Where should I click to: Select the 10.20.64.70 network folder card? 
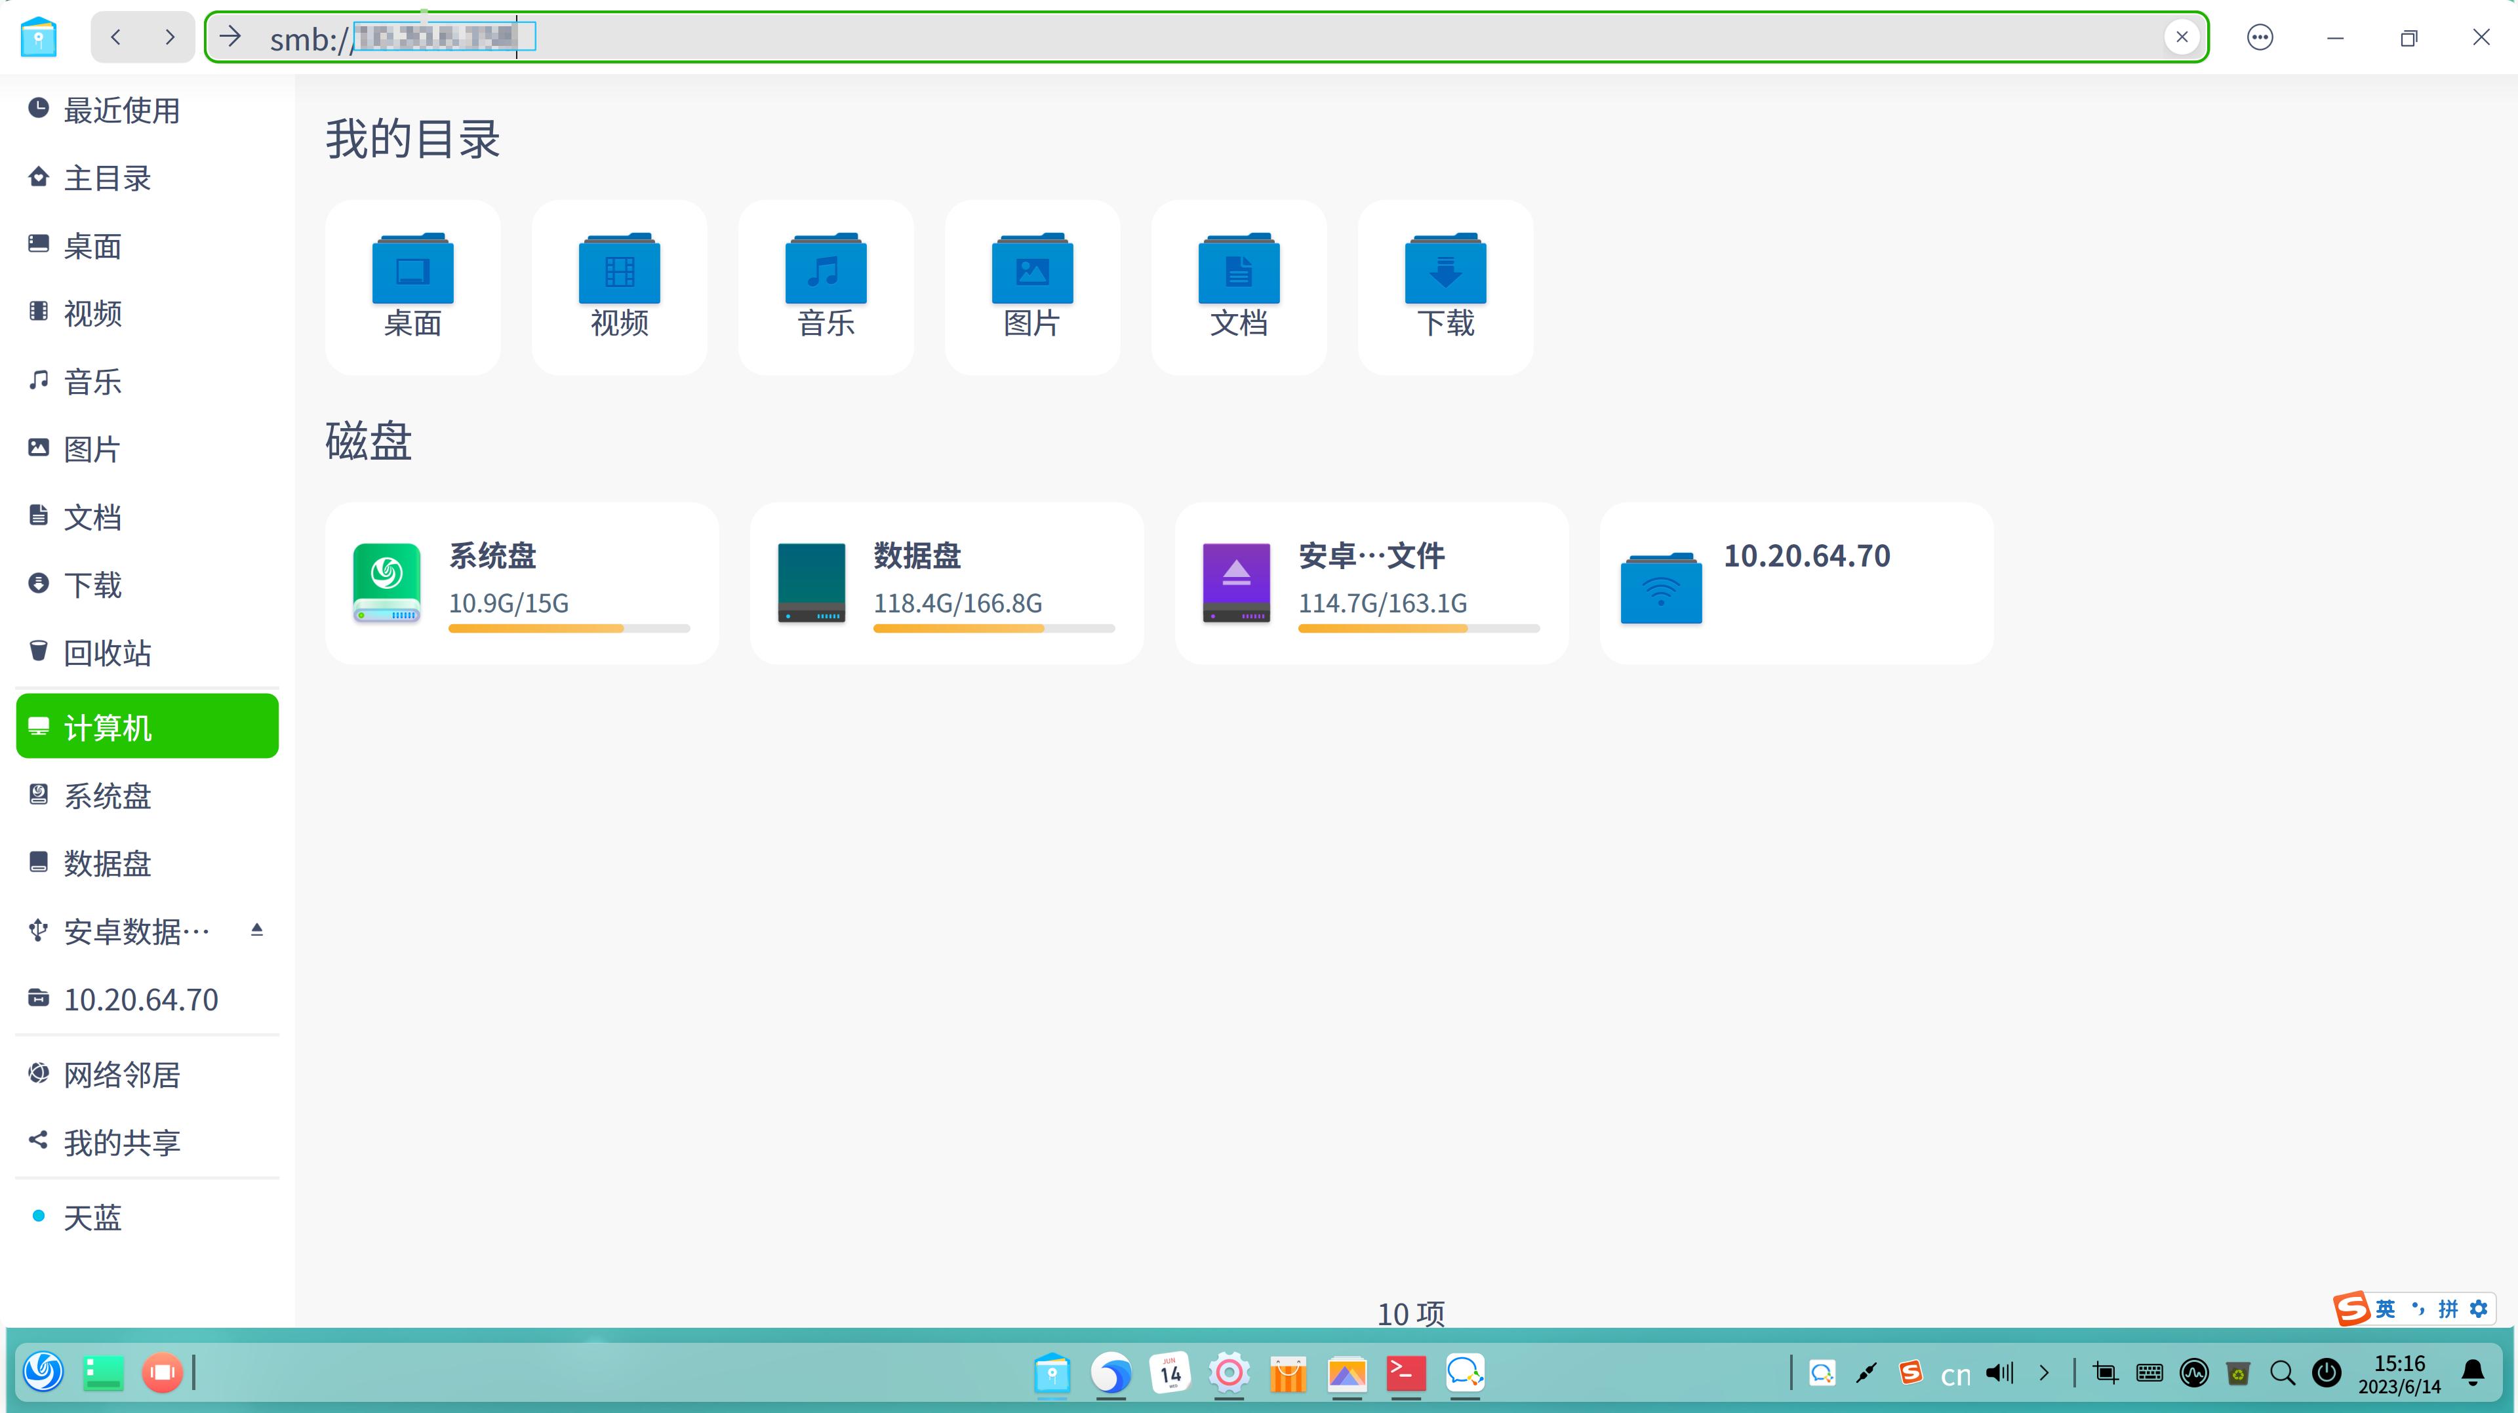pos(1797,584)
